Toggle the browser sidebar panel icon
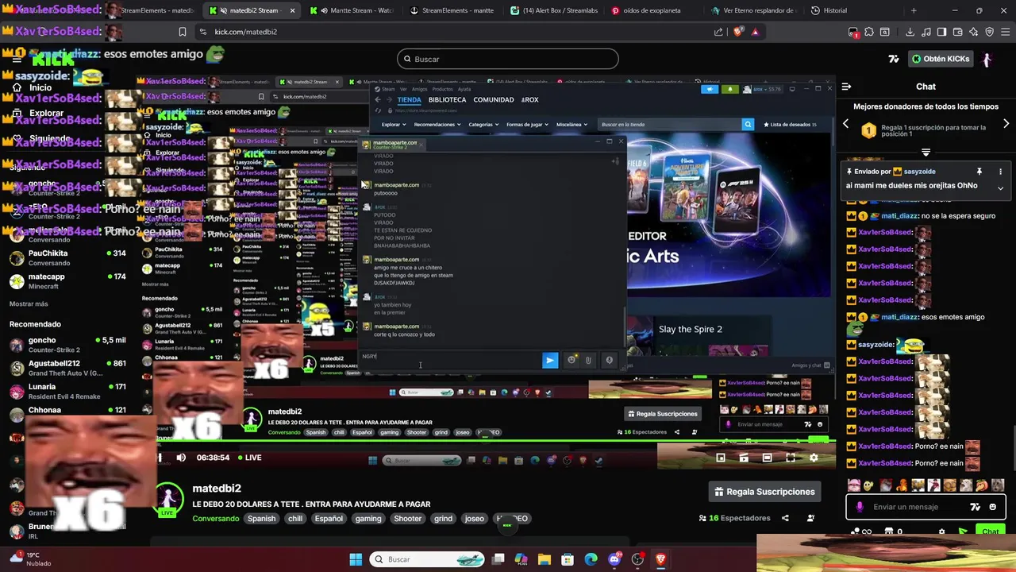This screenshot has width=1016, height=572. pyautogui.click(x=942, y=32)
